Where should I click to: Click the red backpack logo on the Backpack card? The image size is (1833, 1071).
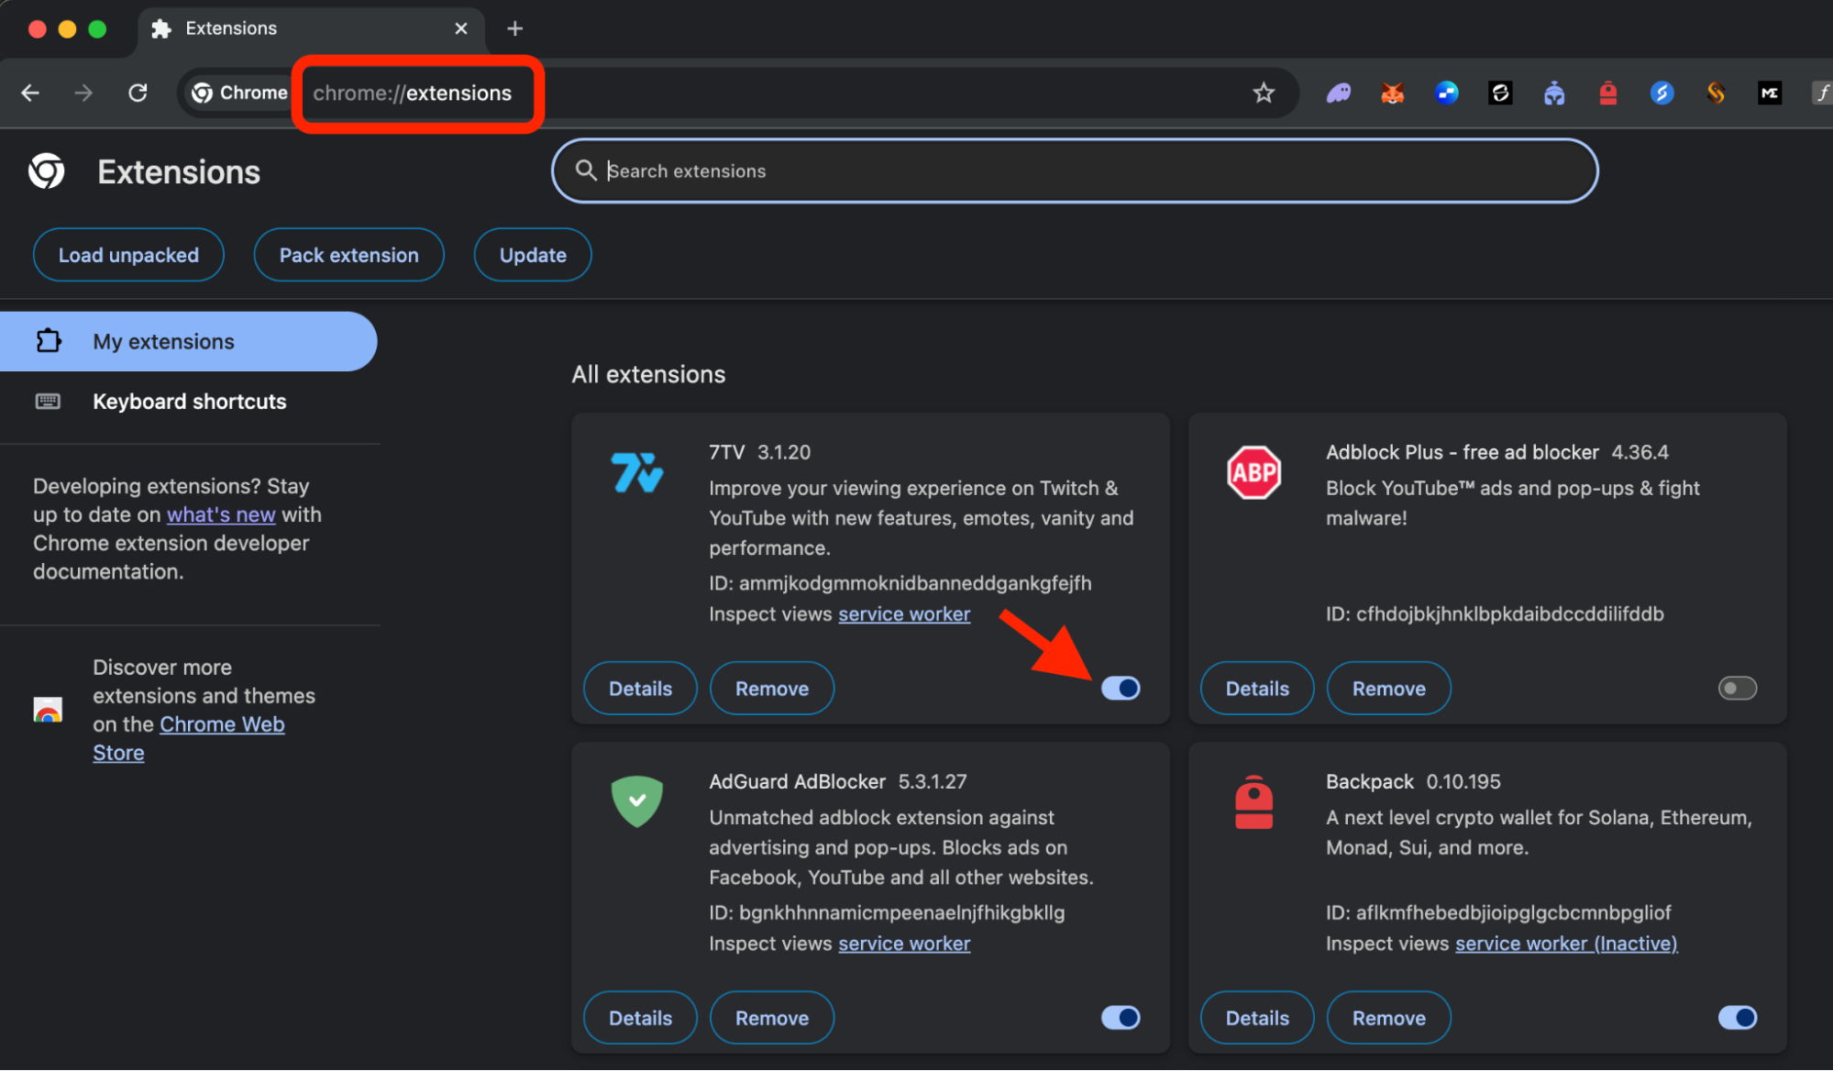coord(1254,801)
